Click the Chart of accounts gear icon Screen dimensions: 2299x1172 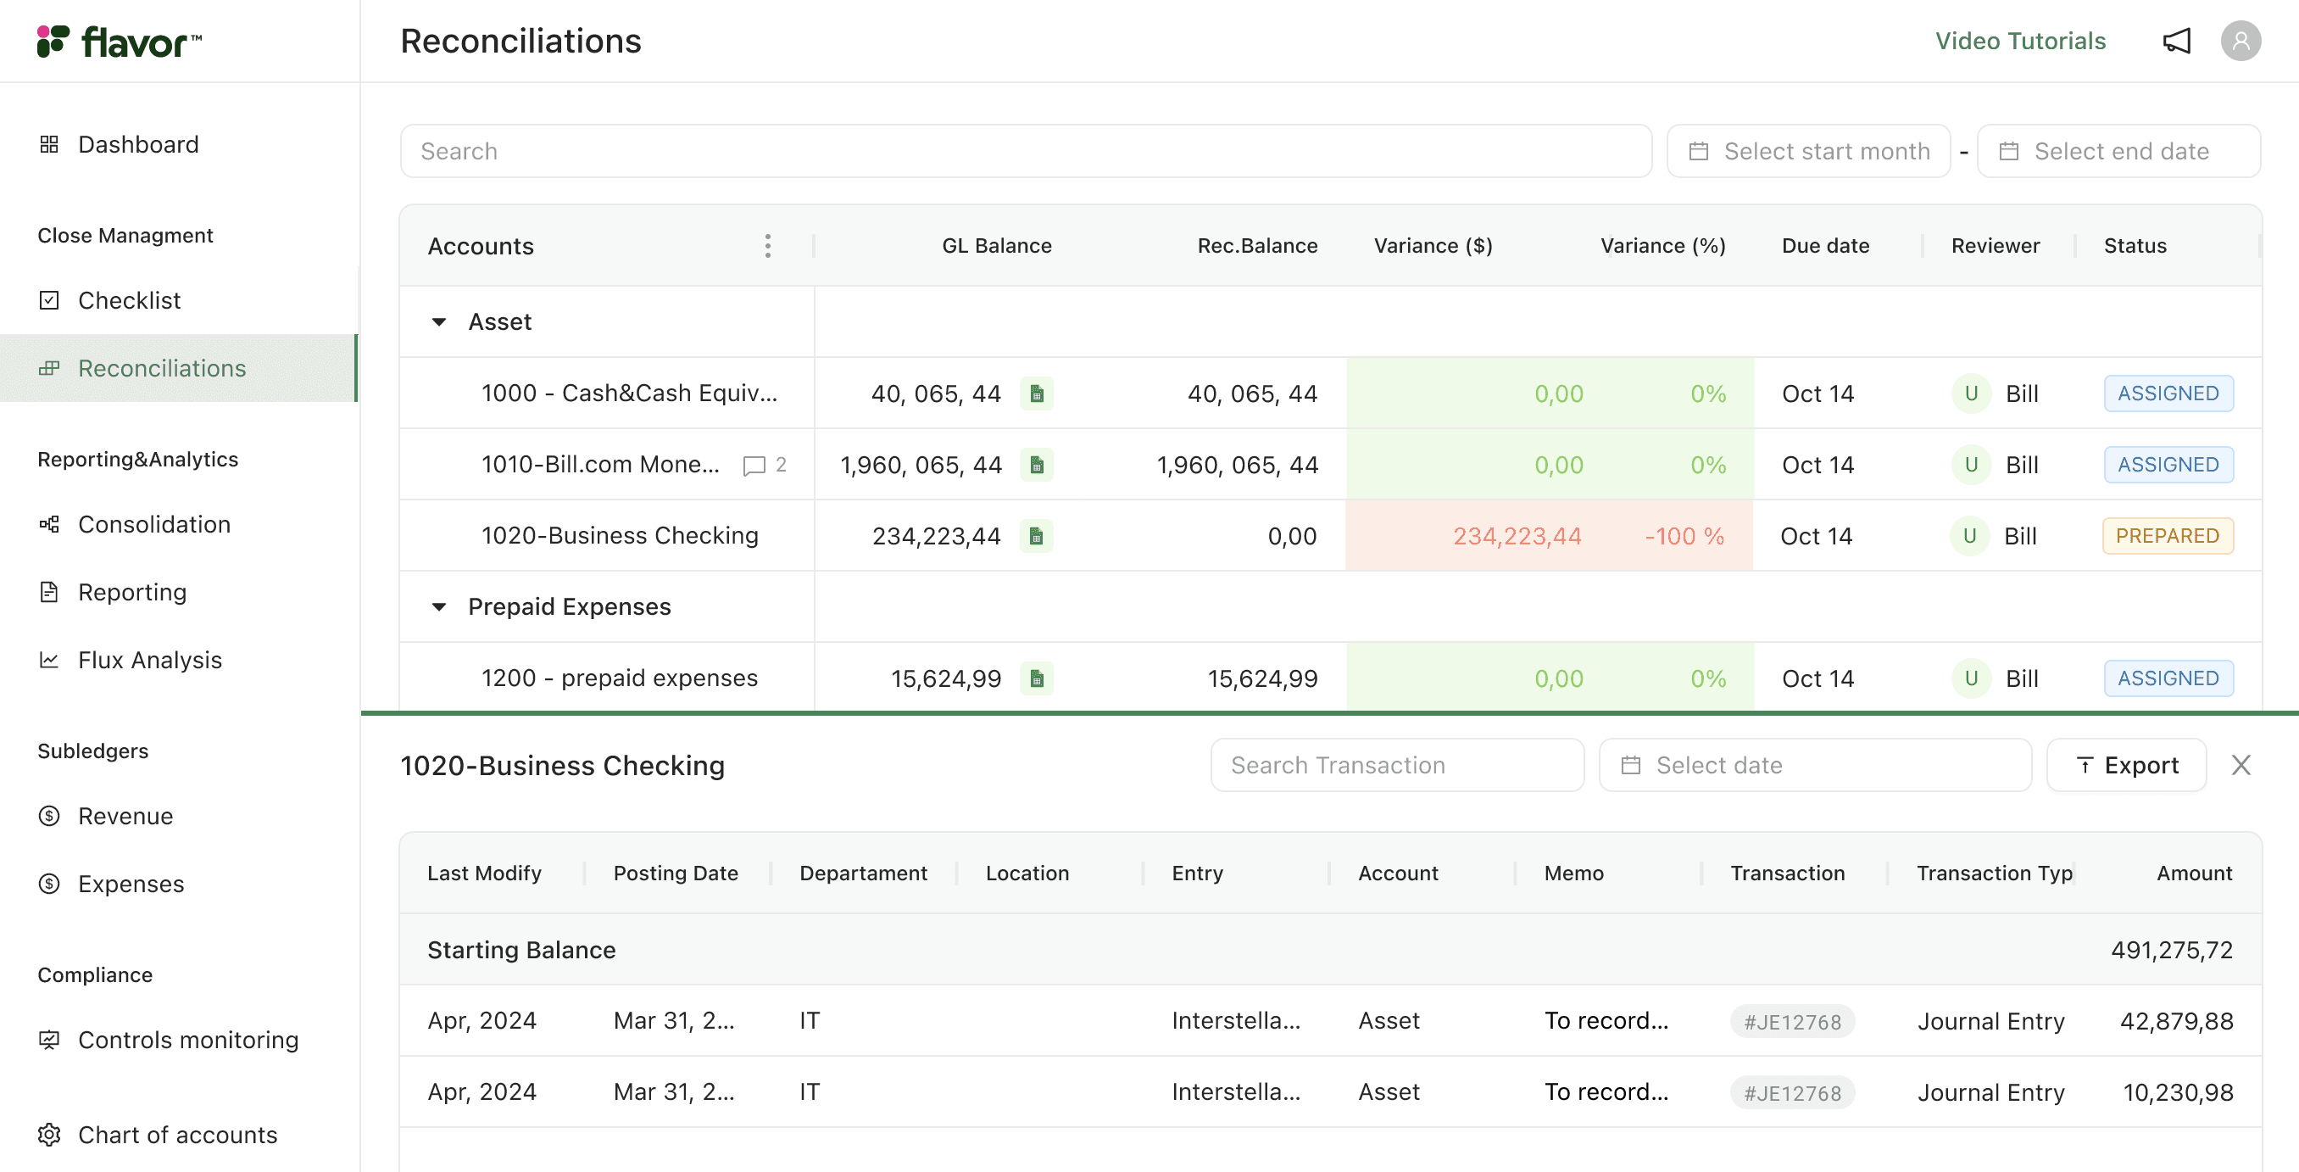[x=49, y=1135]
